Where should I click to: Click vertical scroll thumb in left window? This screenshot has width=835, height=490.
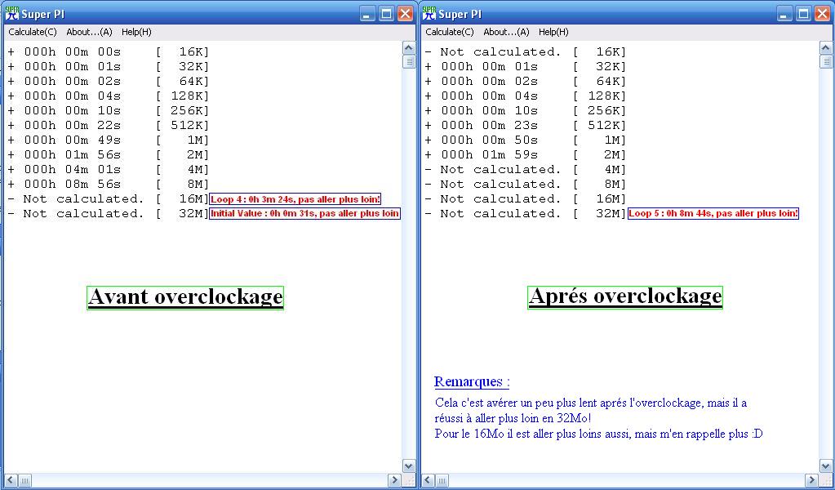pyautogui.click(x=408, y=62)
